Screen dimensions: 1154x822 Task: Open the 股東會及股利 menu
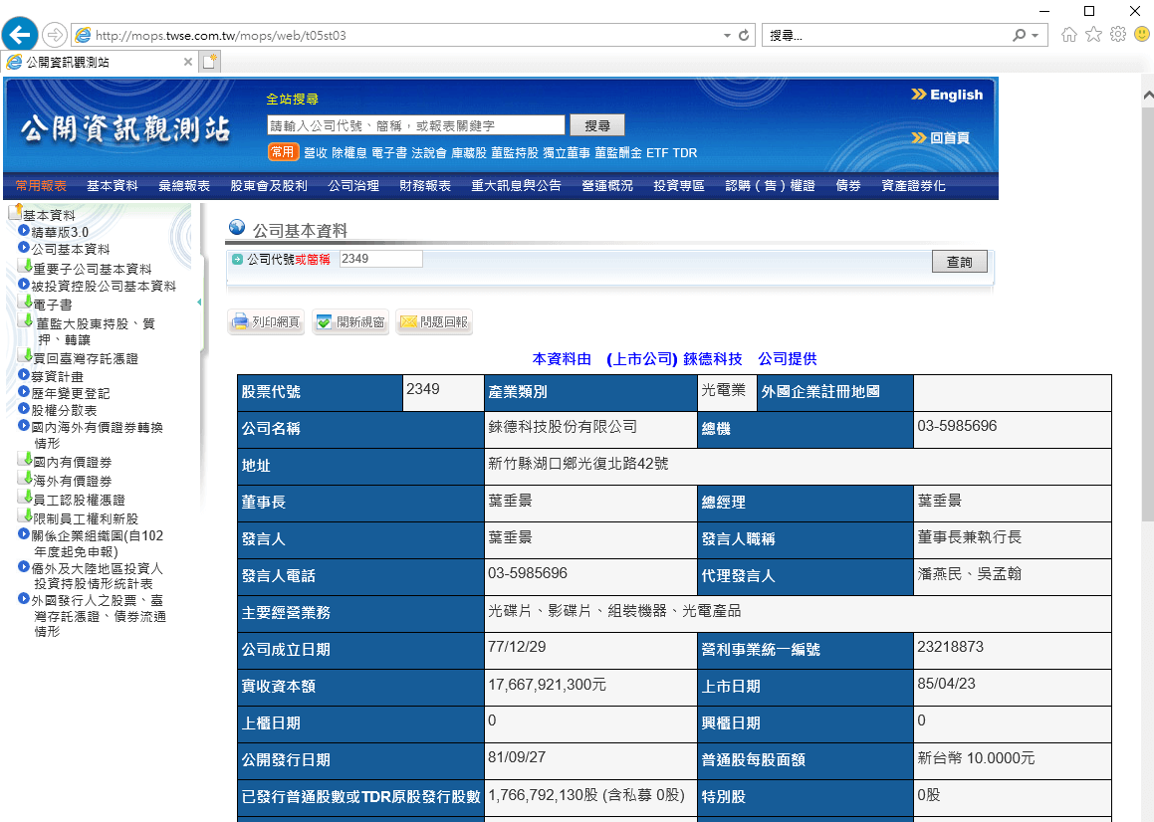(269, 185)
